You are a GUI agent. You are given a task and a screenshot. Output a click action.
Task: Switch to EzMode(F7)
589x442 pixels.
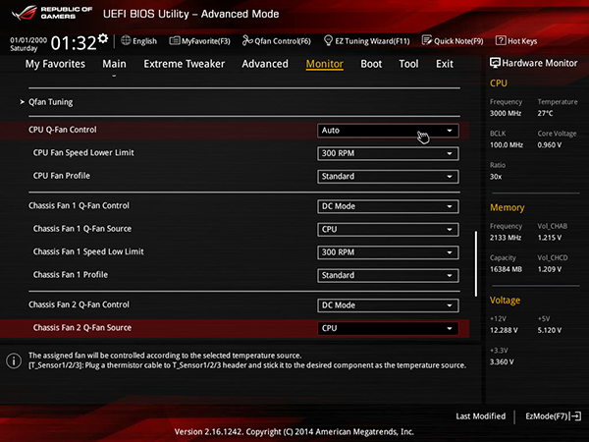553,416
